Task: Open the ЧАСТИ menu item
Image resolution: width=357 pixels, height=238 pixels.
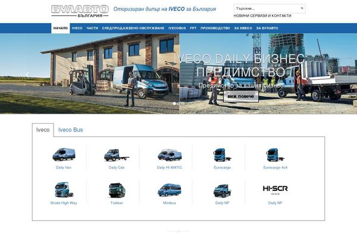Action: pyautogui.click(x=92, y=28)
